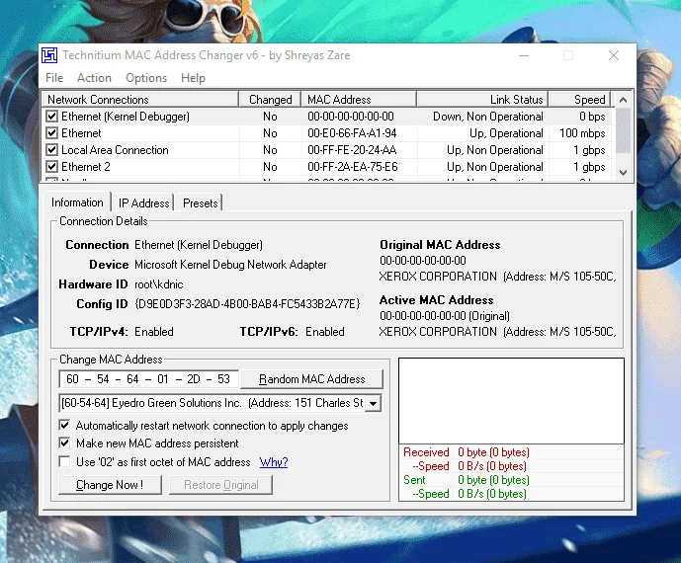Sort by the Changed column header
The height and width of the screenshot is (563, 681).
(270, 100)
